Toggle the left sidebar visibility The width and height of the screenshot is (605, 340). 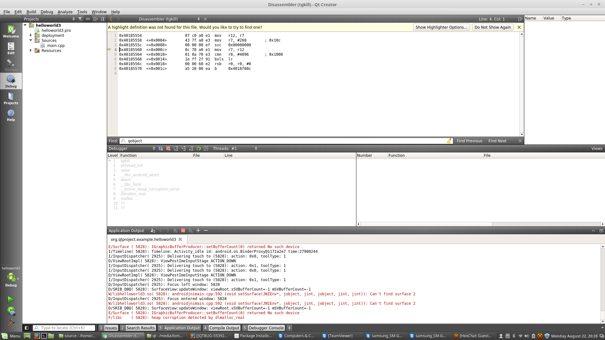coord(27,328)
